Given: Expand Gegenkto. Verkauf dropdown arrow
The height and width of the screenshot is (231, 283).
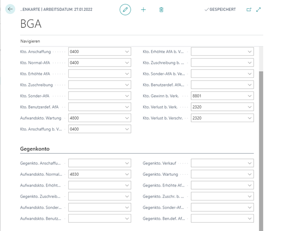Looking at the screenshot, I should click(249, 163).
